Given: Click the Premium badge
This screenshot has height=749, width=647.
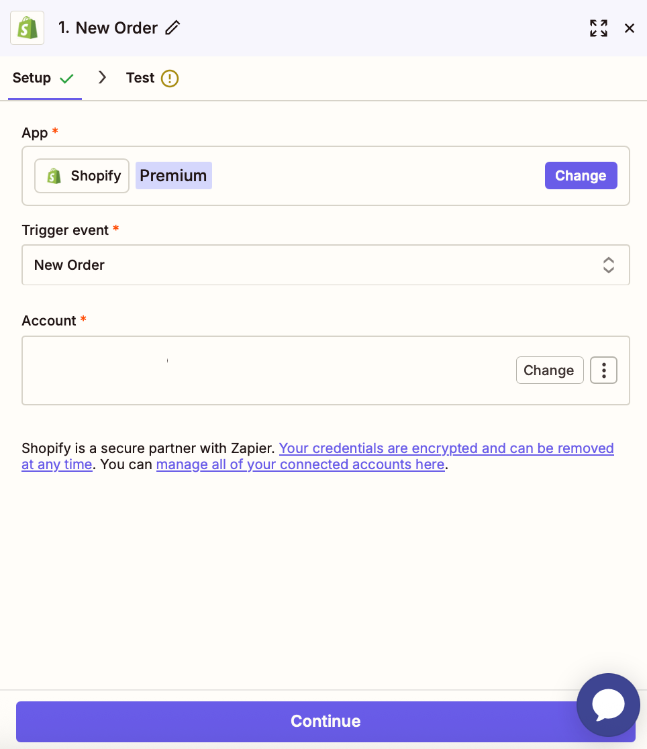Looking at the screenshot, I should pyautogui.click(x=173, y=176).
